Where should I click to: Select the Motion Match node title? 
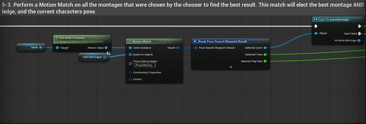(x=142, y=41)
